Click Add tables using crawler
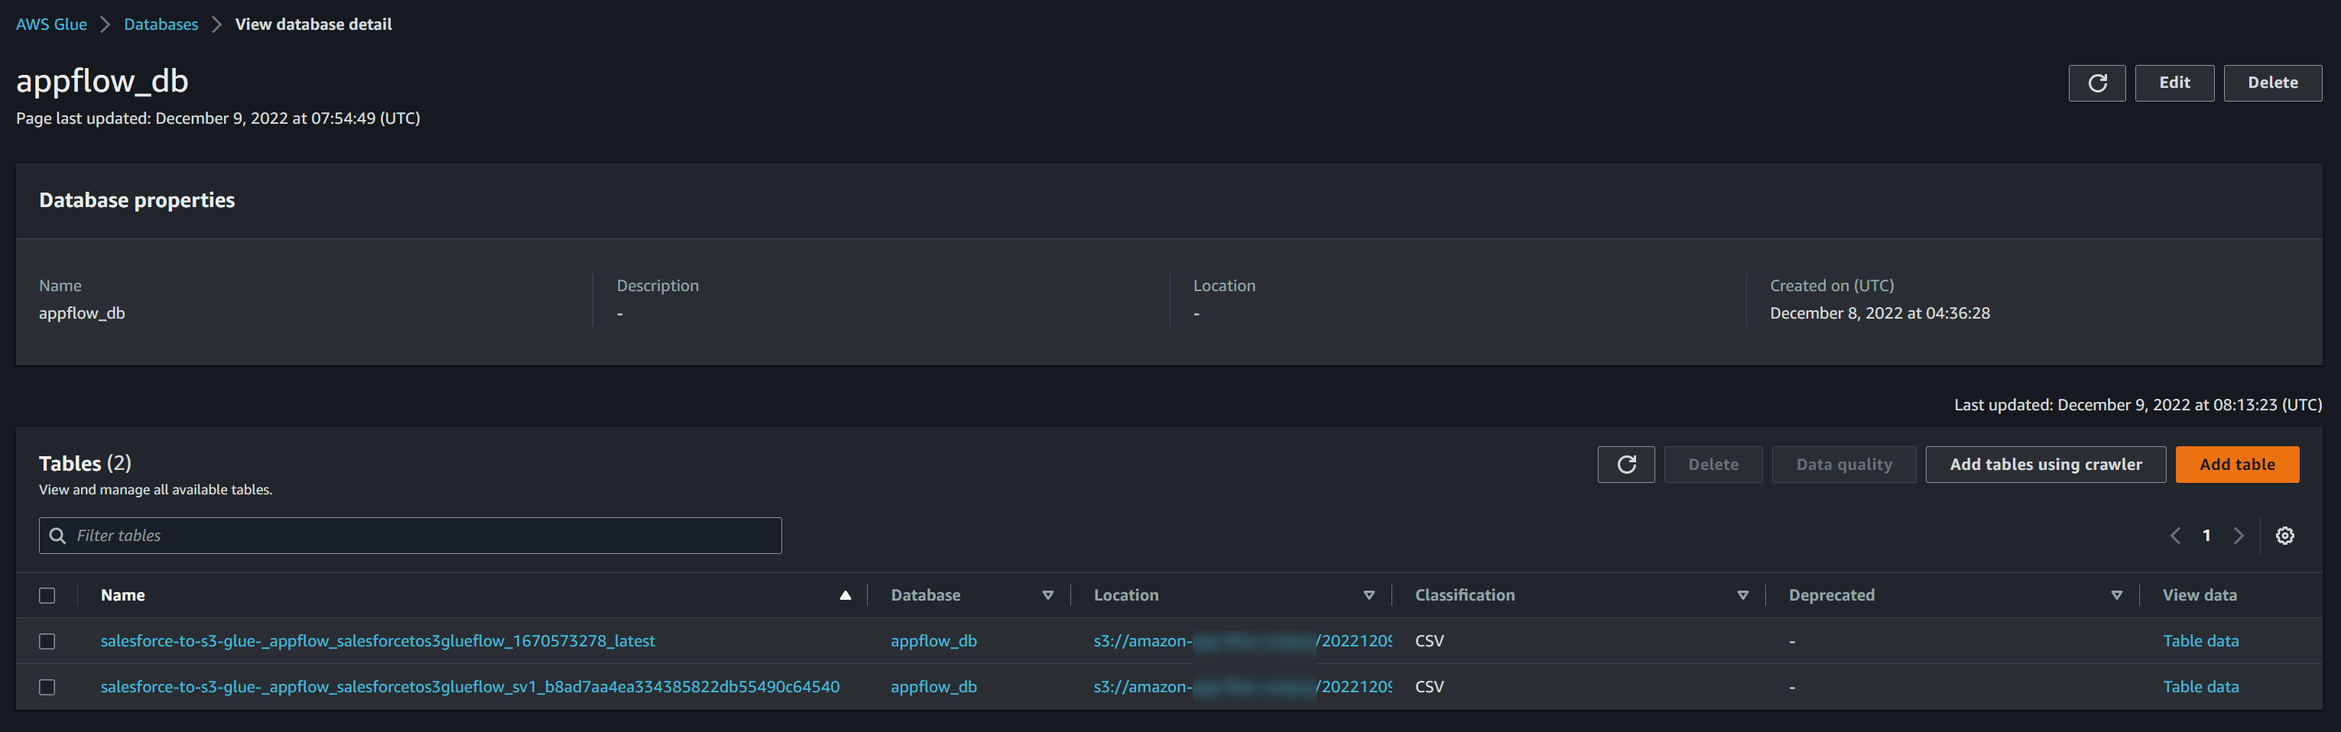 (x=2044, y=464)
